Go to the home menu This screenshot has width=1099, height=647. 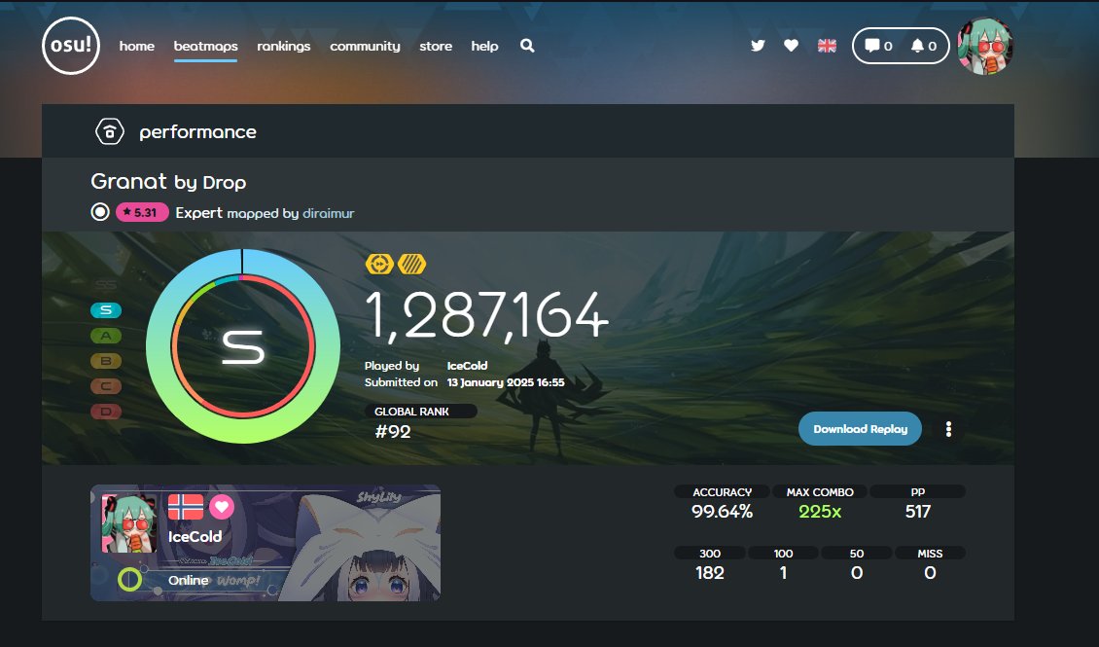(x=137, y=46)
